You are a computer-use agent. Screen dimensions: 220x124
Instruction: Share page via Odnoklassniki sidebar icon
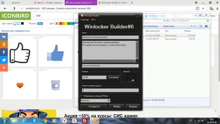[4, 44]
